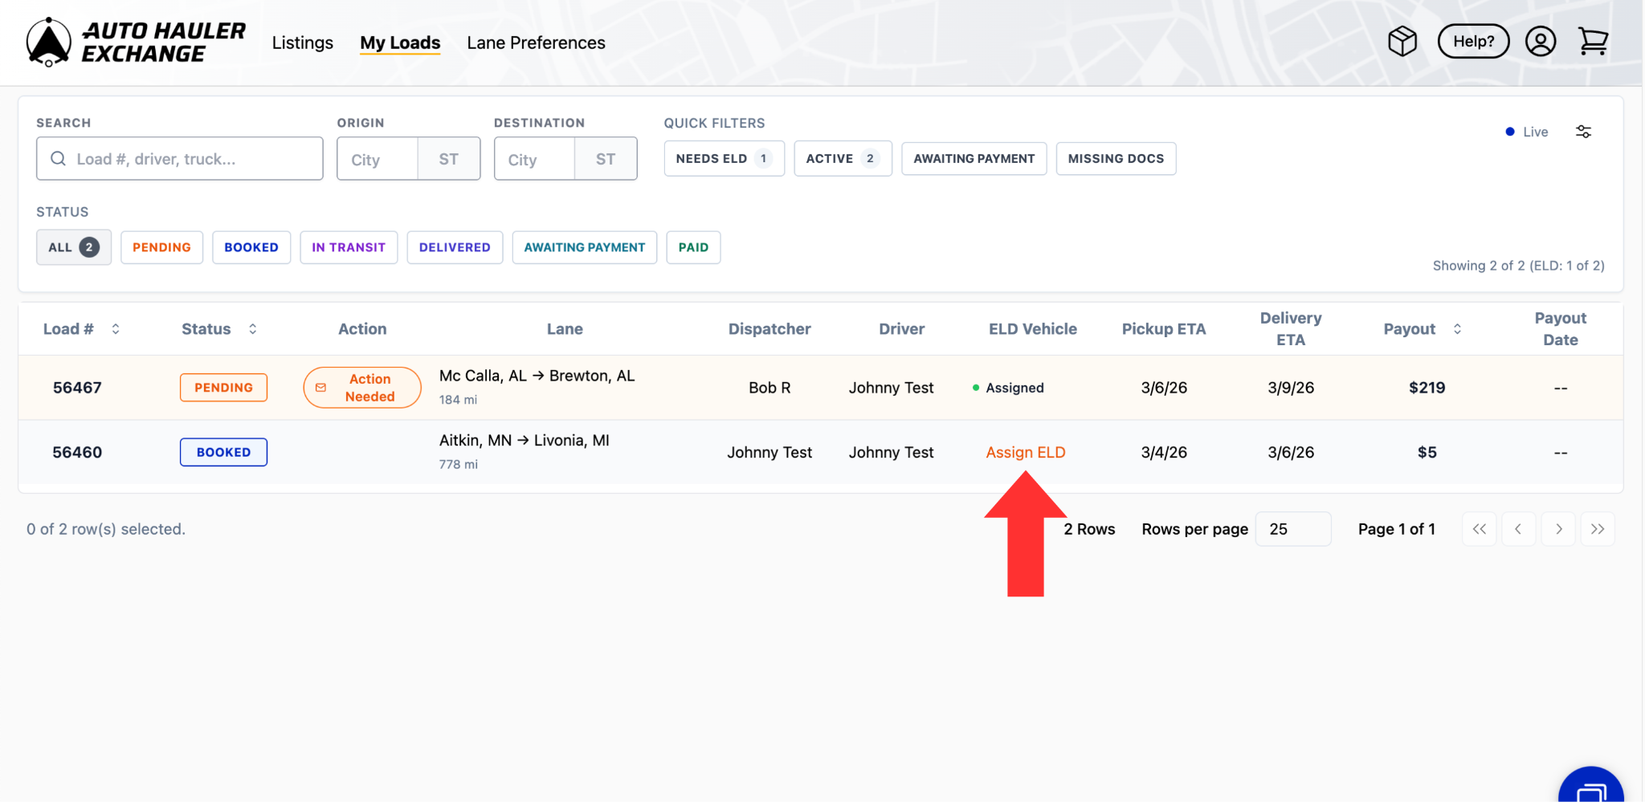Click the Auto Hauler Exchange logo
Screen dimensions: 1645x802
click(136, 43)
